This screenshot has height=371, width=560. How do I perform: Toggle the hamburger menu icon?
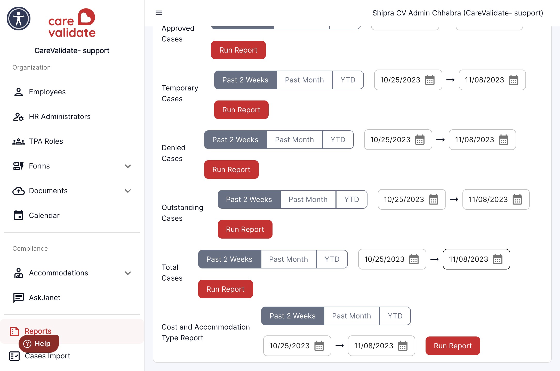click(159, 13)
